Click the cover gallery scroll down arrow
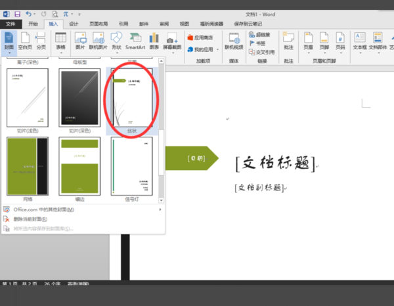394x306 pixels. 162,200
